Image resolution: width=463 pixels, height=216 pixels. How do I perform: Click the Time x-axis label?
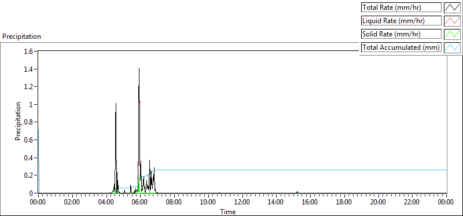coord(227,212)
